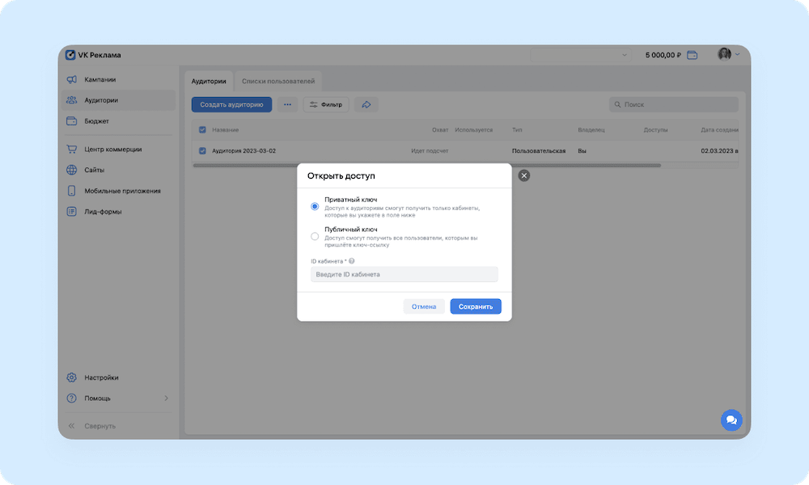Close the Открыть доступ dialog with X
The height and width of the screenshot is (485, 809).
click(x=524, y=175)
